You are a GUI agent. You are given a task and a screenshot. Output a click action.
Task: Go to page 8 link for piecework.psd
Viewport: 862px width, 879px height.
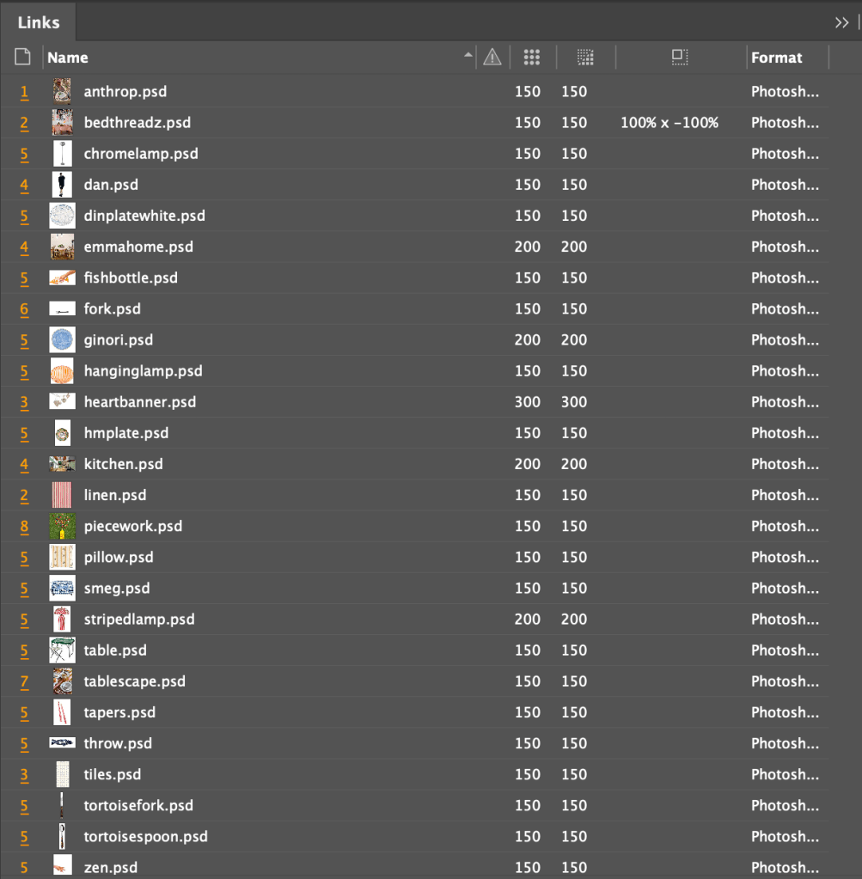(24, 527)
